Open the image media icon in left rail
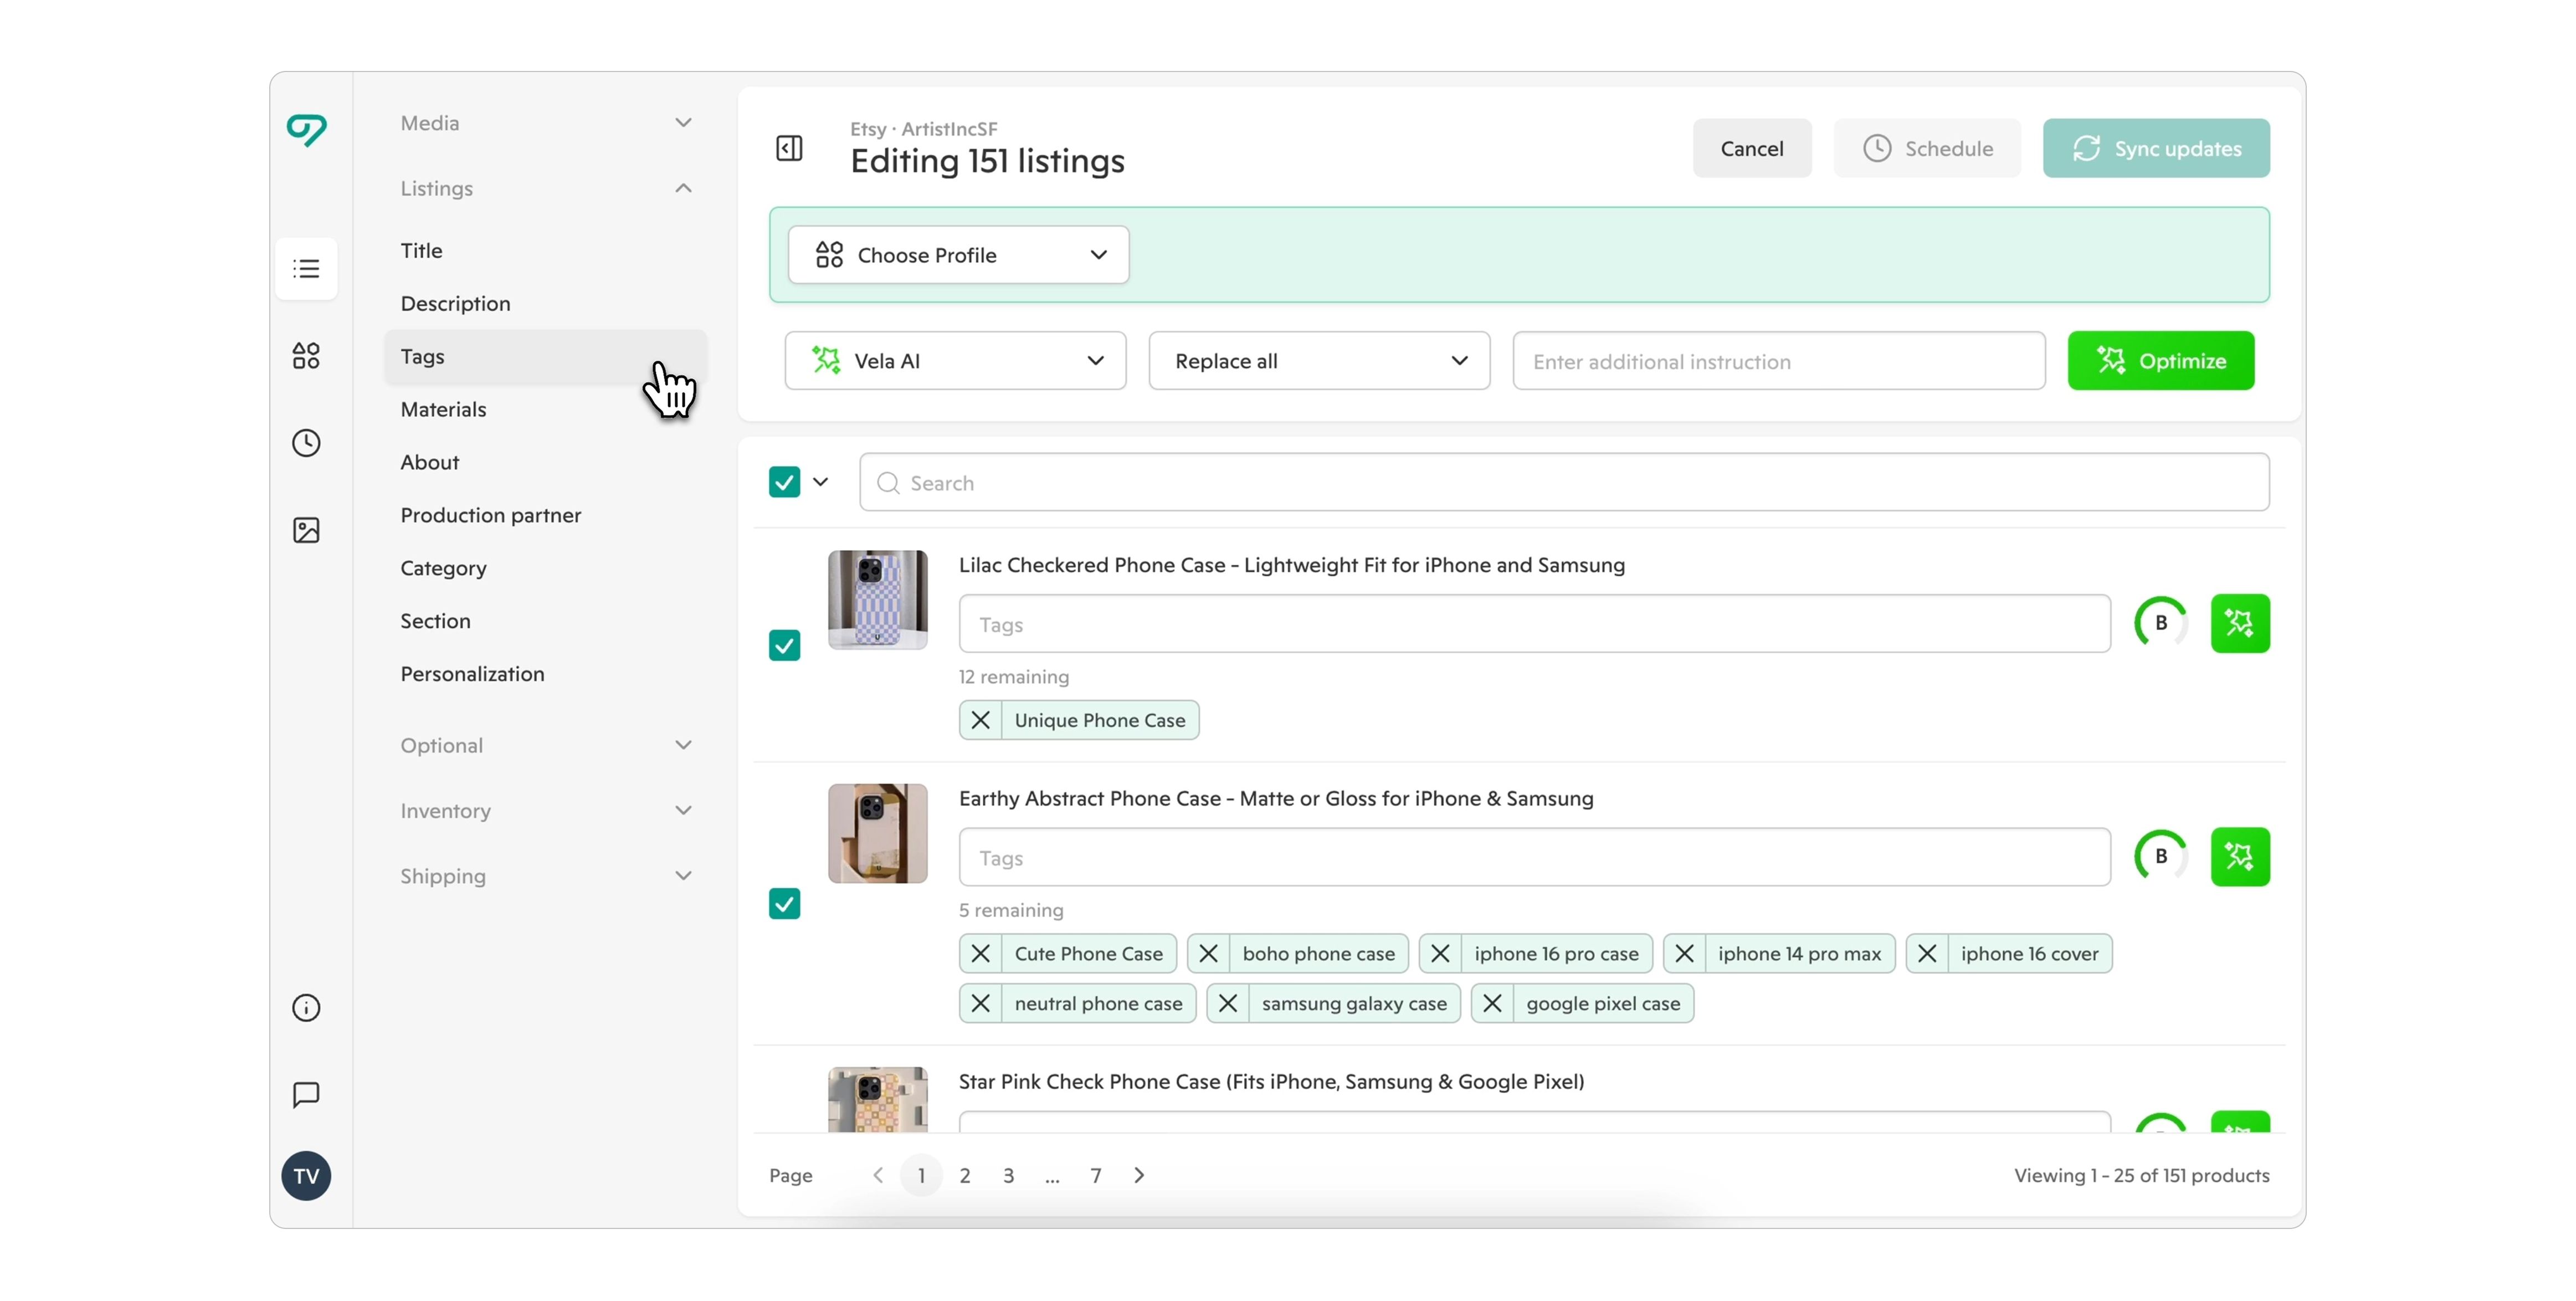2576x1301 pixels. 306,530
